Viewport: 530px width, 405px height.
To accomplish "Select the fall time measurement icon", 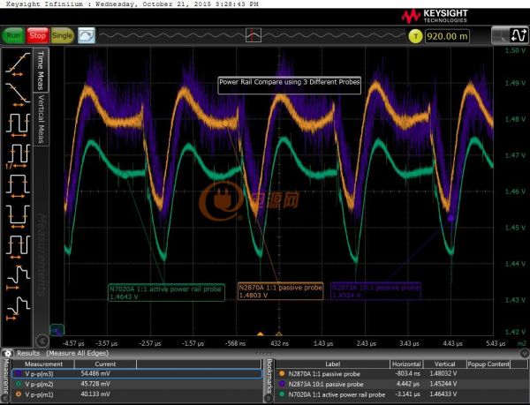I will tap(18, 94).
